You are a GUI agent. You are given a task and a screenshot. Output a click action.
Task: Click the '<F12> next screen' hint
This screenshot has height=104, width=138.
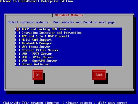point(112,103)
